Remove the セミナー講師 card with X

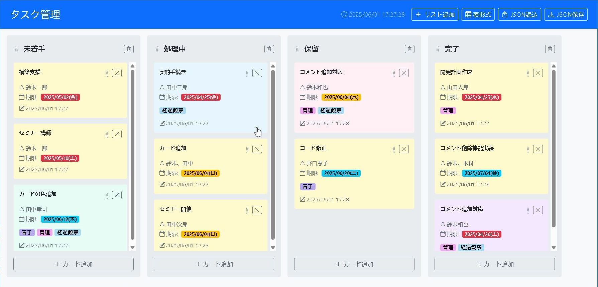117,134
